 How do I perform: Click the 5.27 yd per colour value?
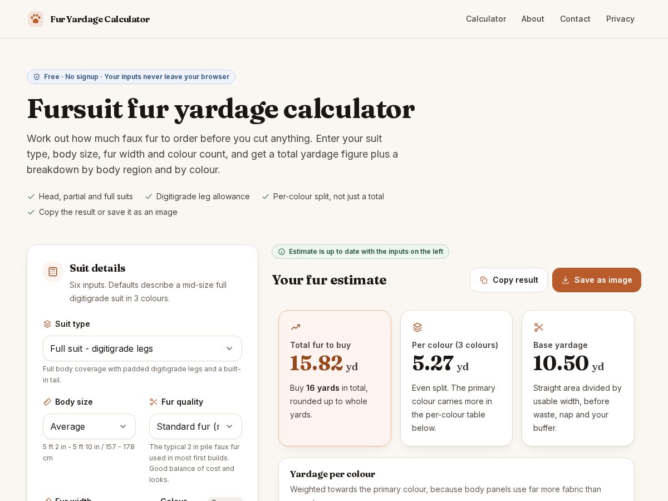click(x=440, y=364)
